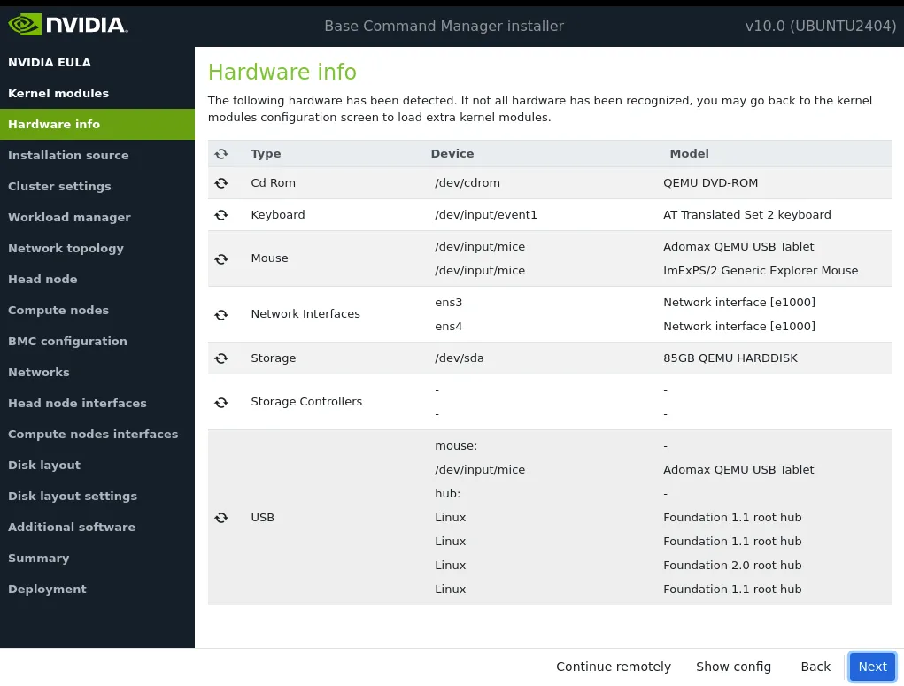904x686 pixels.
Task: Refresh the Mouse hardware row
Action: tap(221, 259)
